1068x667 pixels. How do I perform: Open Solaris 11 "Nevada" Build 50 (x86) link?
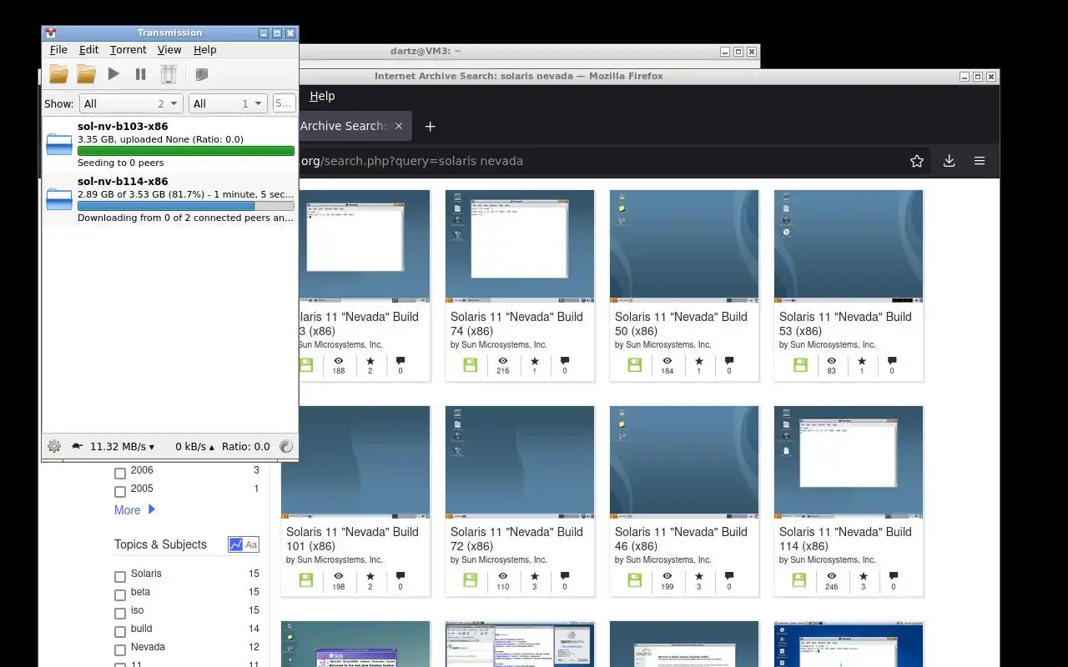point(681,323)
